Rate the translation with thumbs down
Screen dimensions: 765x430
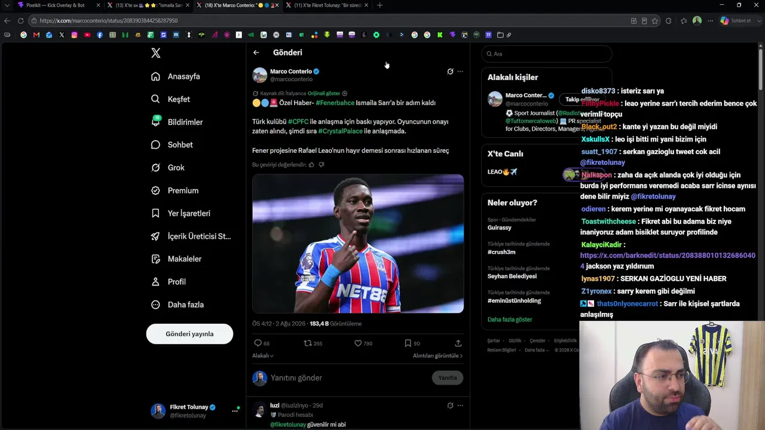click(x=322, y=165)
